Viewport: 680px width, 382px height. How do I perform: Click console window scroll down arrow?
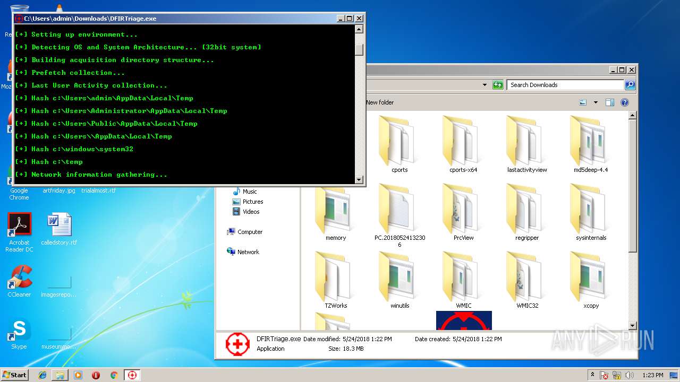click(x=359, y=180)
